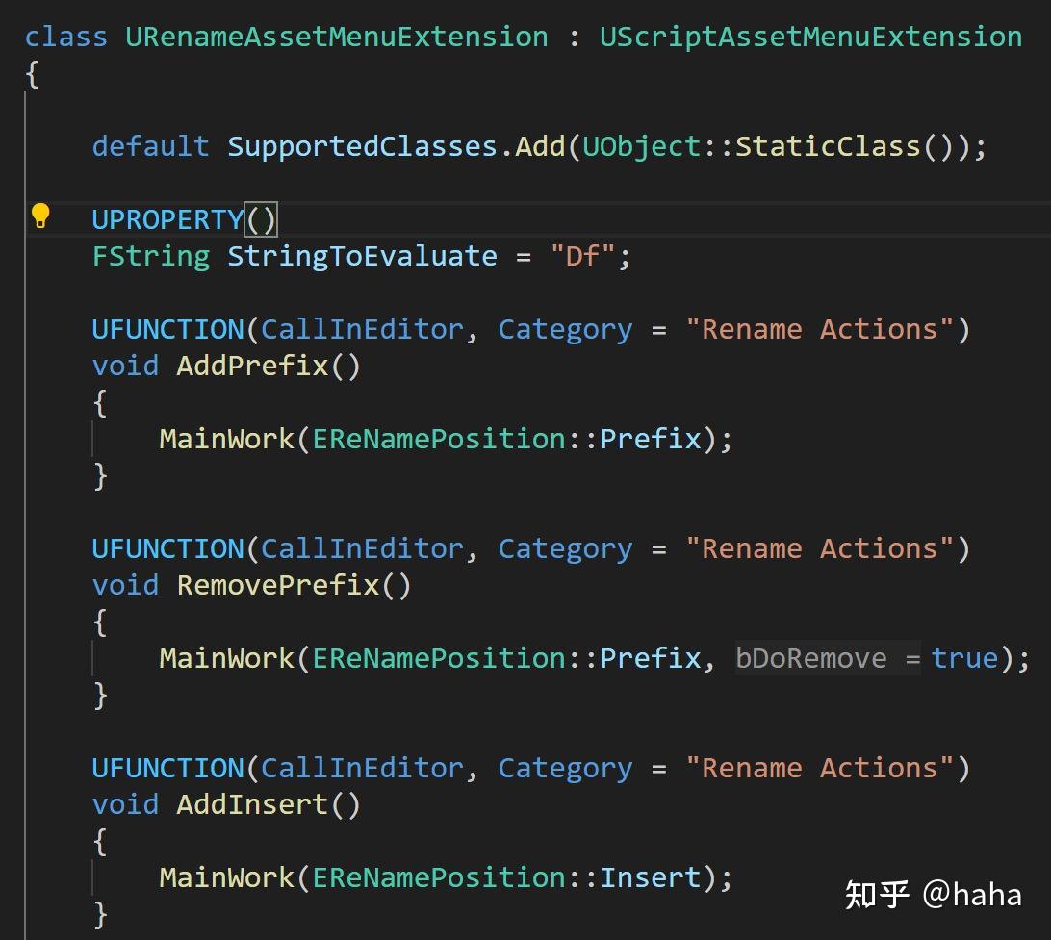Place cursor on StringToEvaluate variable
Image resolution: width=1051 pixels, height=940 pixels.
[x=362, y=256]
